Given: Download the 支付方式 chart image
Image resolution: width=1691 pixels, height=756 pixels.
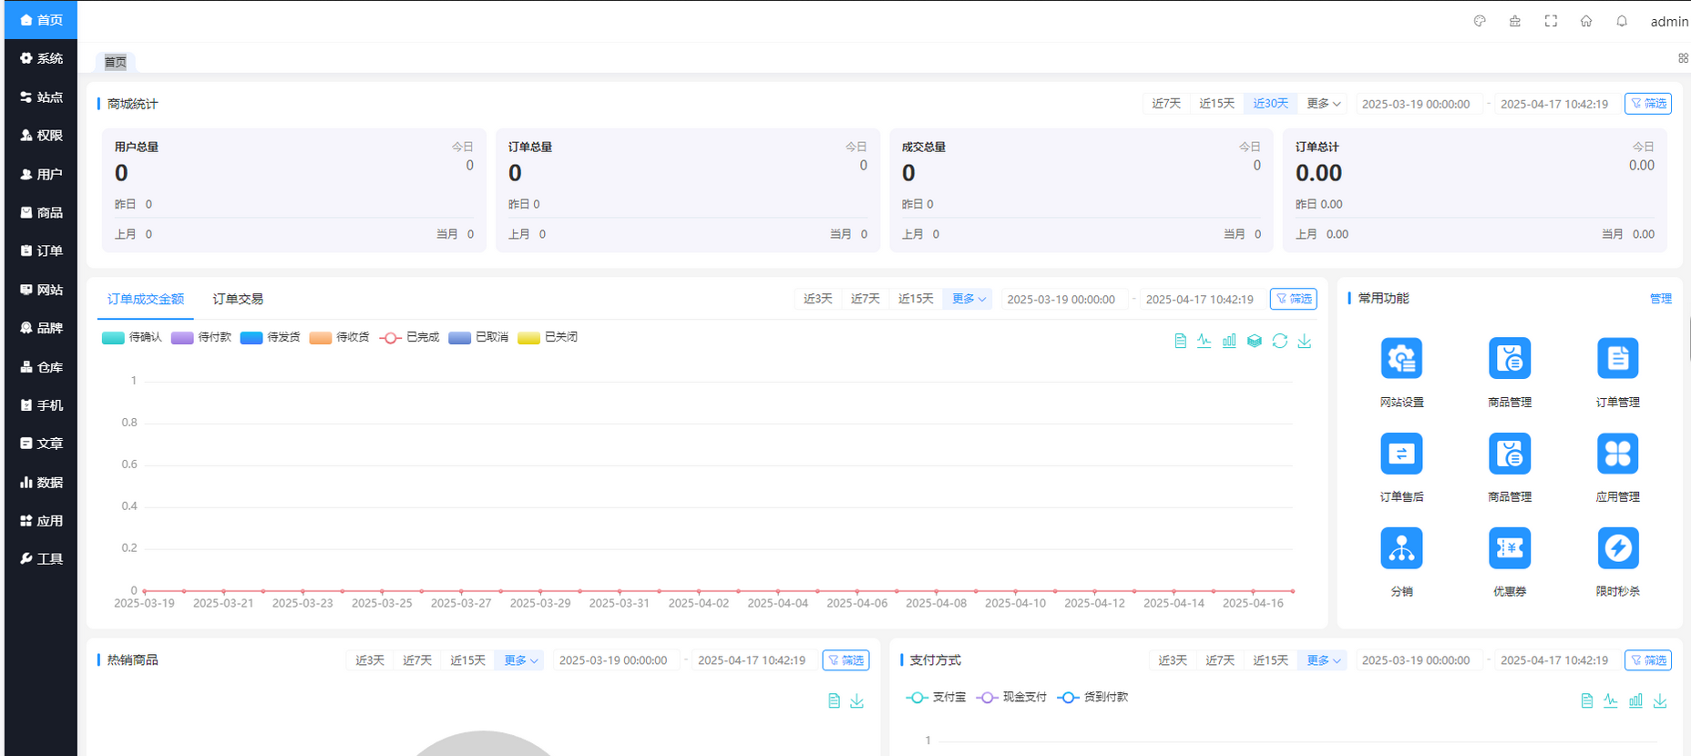Looking at the screenshot, I should (1660, 700).
